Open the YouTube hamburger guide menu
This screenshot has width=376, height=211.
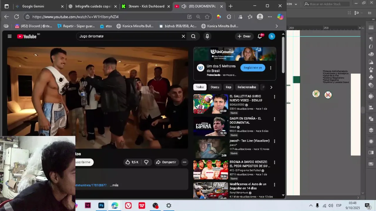coord(10,36)
